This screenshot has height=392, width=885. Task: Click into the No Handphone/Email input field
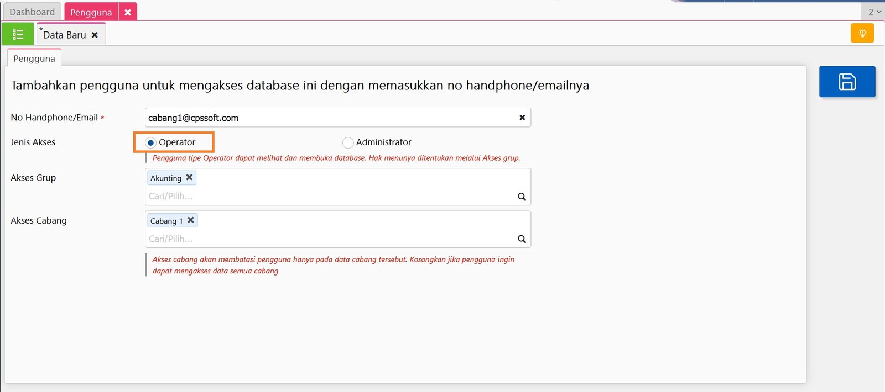pyautogui.click(x=329, y=118)
